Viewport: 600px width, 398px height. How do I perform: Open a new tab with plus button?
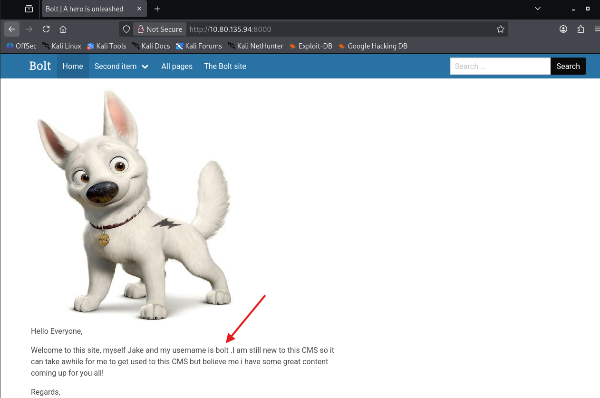pos(157,9)
